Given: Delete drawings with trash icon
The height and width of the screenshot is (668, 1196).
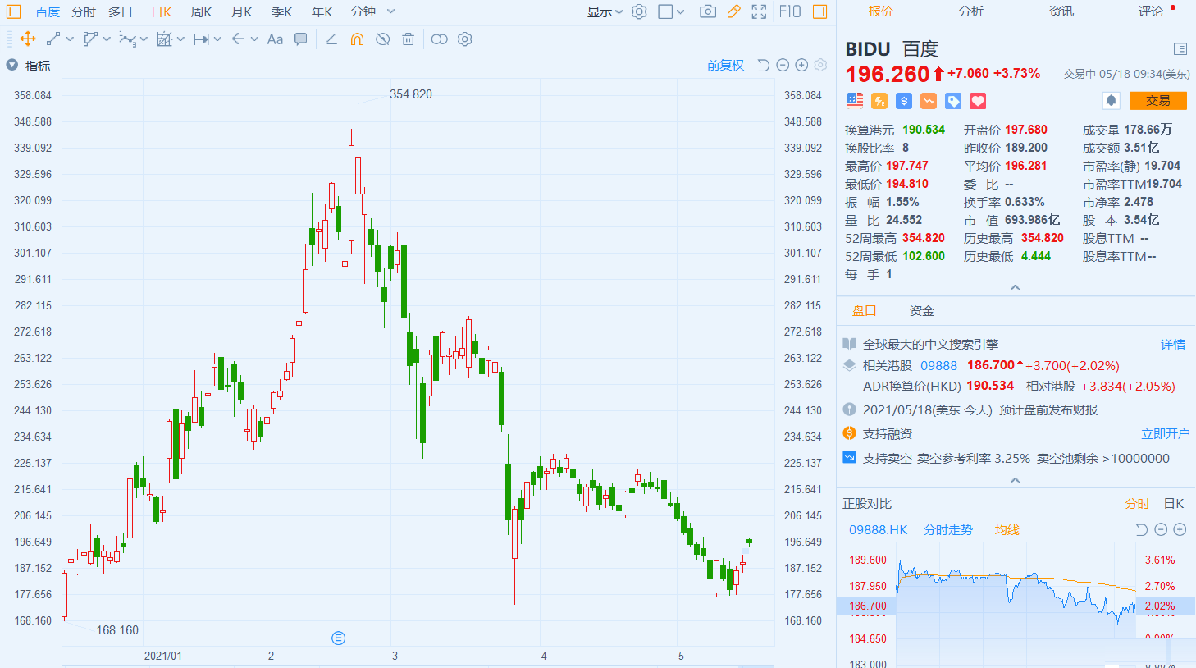Looking at the screenshot, I should coord(408,39).
